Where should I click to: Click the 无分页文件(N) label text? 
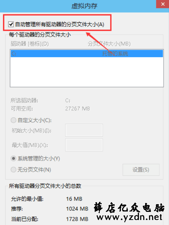34,170
